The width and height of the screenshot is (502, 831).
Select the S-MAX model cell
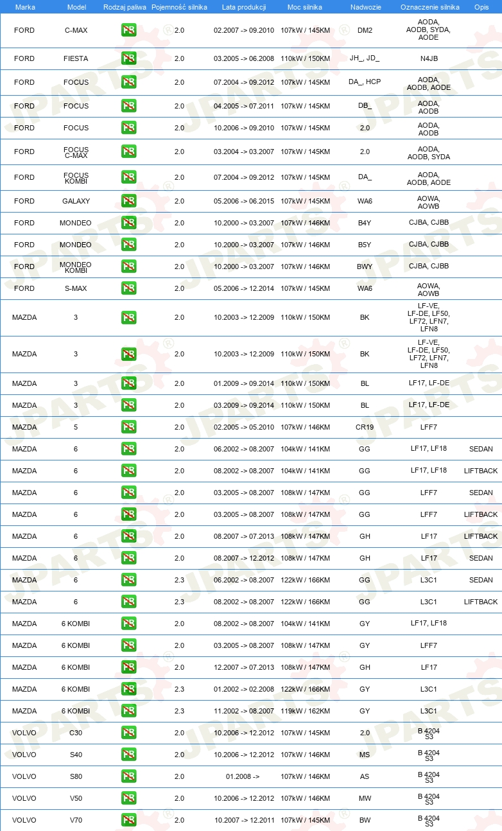coord(76,288)
